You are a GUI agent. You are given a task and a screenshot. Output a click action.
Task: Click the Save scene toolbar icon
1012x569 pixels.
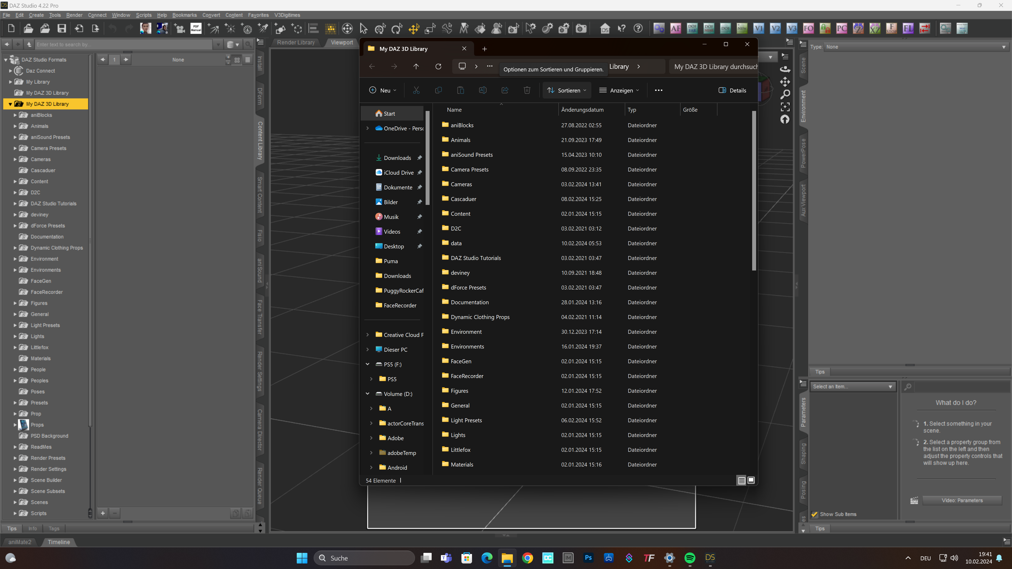(62, 28)
